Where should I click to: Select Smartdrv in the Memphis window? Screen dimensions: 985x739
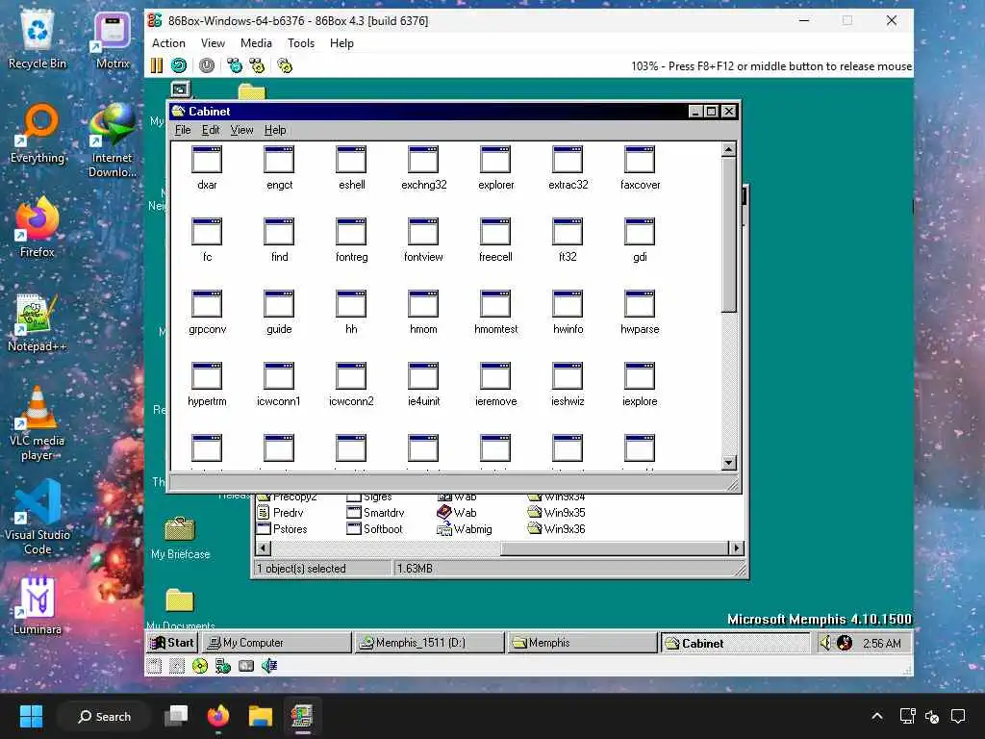click(376, 513)
